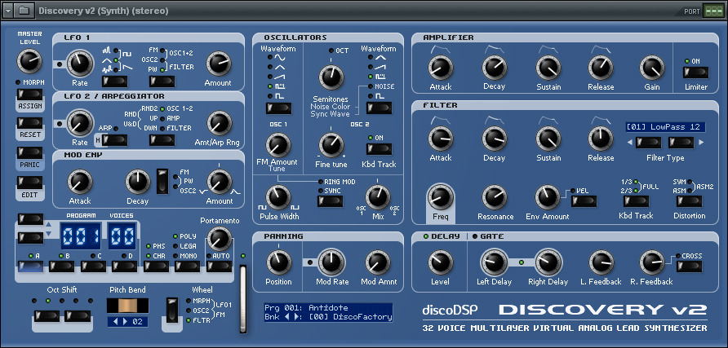This screenshot has height=348, width=728.
Task: Toggle the oscillator SYNC switch
Action: [330, 201]
